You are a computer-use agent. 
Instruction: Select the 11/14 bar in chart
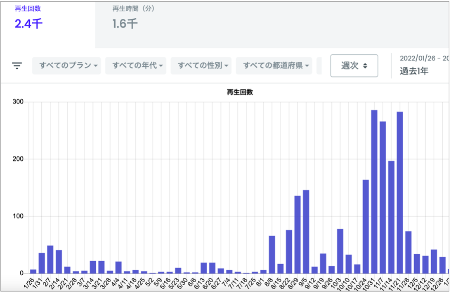coord(391,217)
